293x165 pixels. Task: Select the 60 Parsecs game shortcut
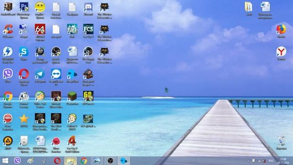(x=88, y=96)
